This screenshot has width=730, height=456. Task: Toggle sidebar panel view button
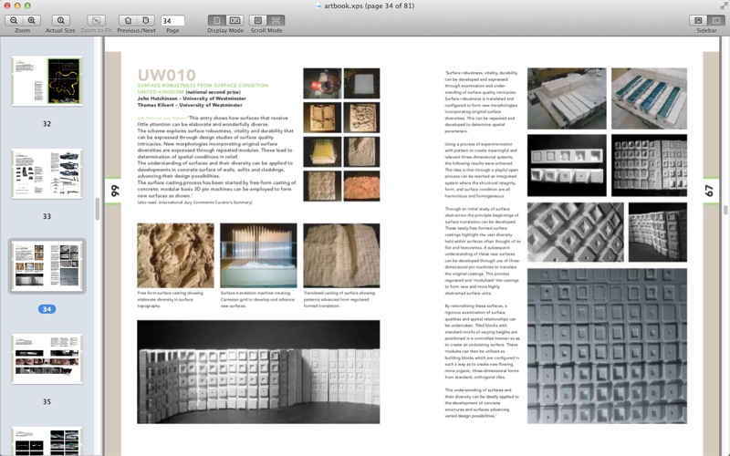point(715,20)
